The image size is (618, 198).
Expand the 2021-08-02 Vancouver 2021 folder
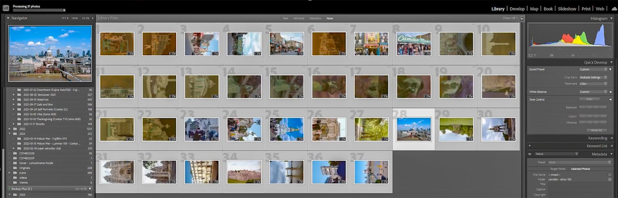[14, 95]
